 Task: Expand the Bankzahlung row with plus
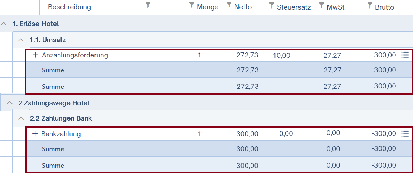[35, 134]
